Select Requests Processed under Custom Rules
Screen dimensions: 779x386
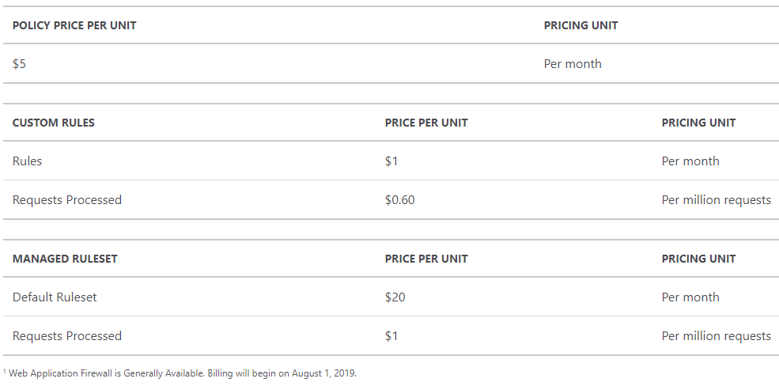pyautogui.click(x=67, y=199)
